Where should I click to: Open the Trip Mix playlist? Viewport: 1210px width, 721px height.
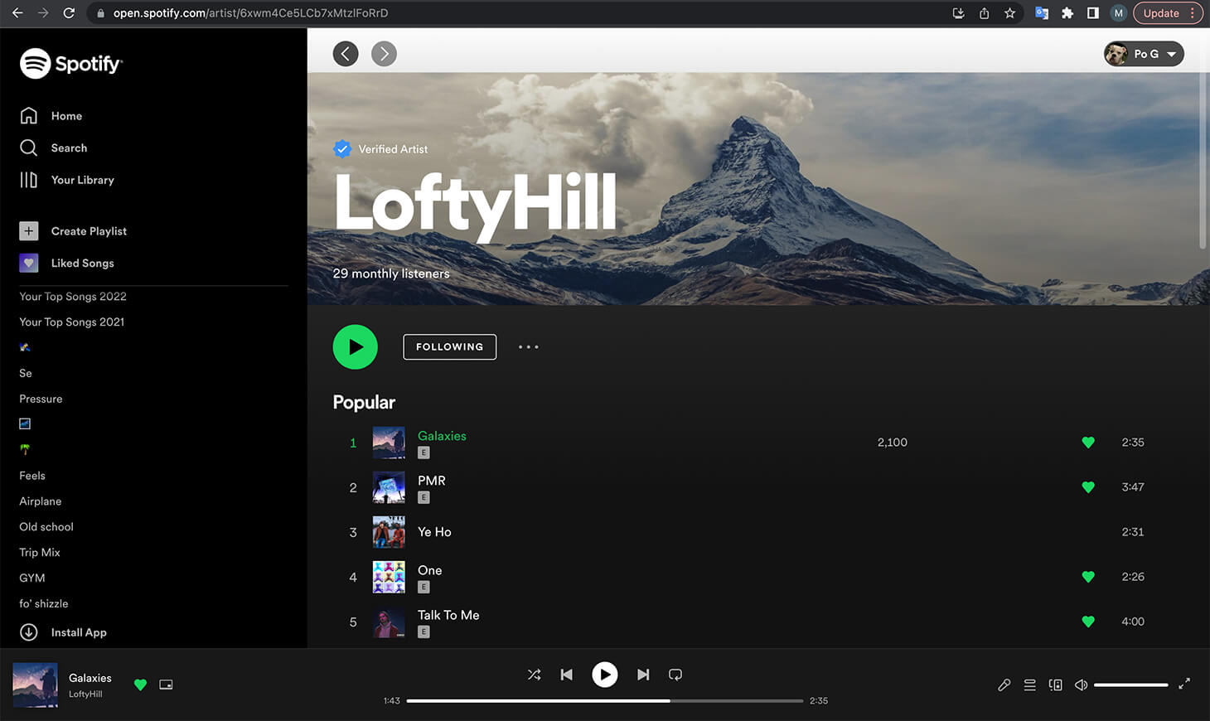(x=39, y=552)
